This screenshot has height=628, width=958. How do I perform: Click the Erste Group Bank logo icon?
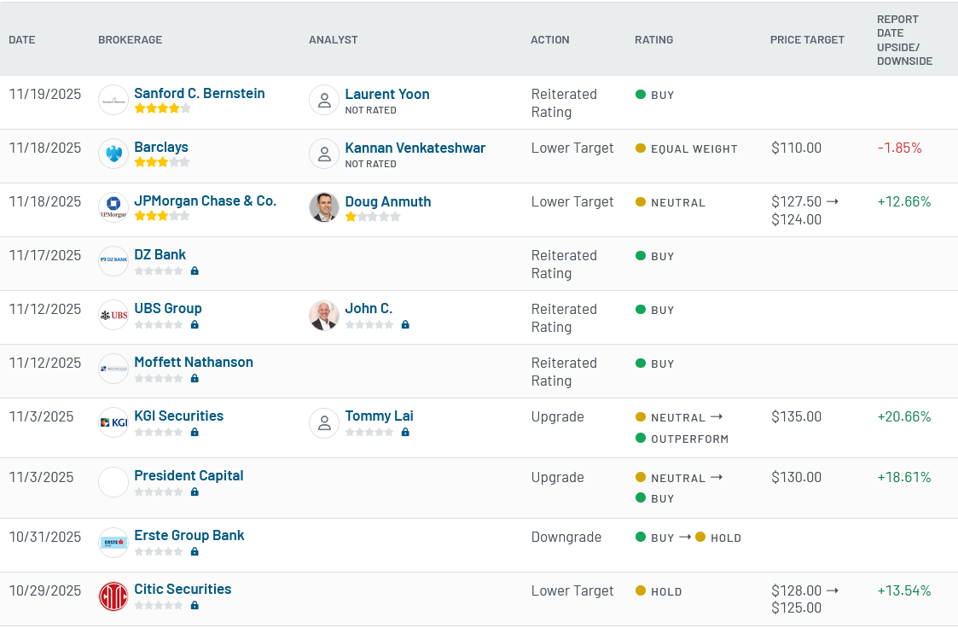coord(113,542)
